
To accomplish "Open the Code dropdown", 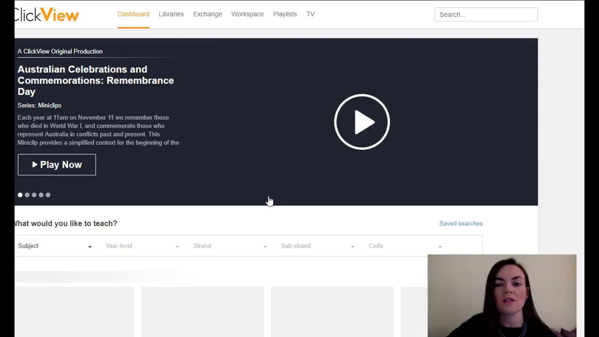I will point(405,246).
